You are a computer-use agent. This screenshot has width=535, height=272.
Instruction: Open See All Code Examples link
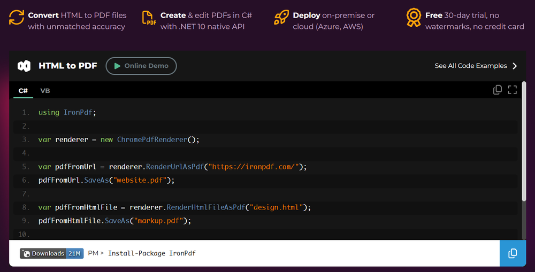[471, 66]
